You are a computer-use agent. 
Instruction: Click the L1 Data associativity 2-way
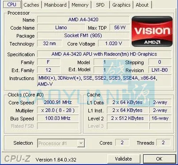point(160,102)
